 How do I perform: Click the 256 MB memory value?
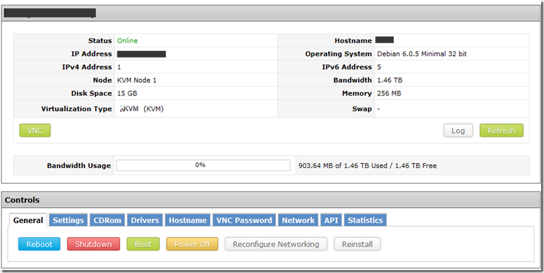click(x=389, y=93)
